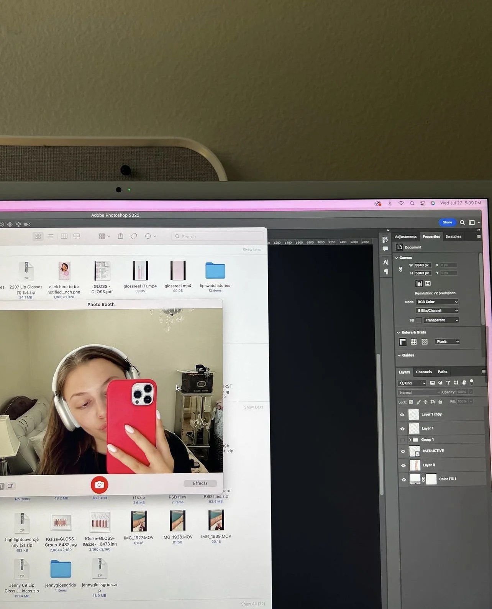Toggle the grid icon in Rulers & Grids
The height and width of the screenshot is (609, 492).
[x=413, y=341]
